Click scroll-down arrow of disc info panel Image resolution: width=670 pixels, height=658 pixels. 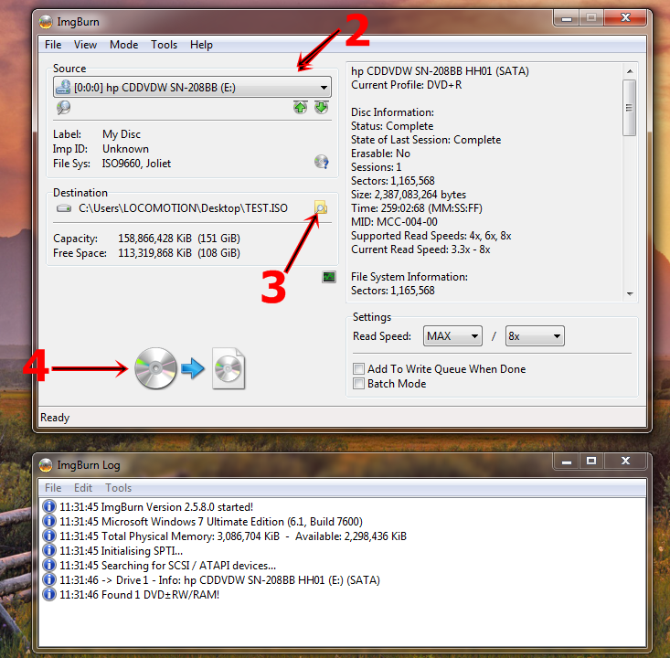pos(630,293)
